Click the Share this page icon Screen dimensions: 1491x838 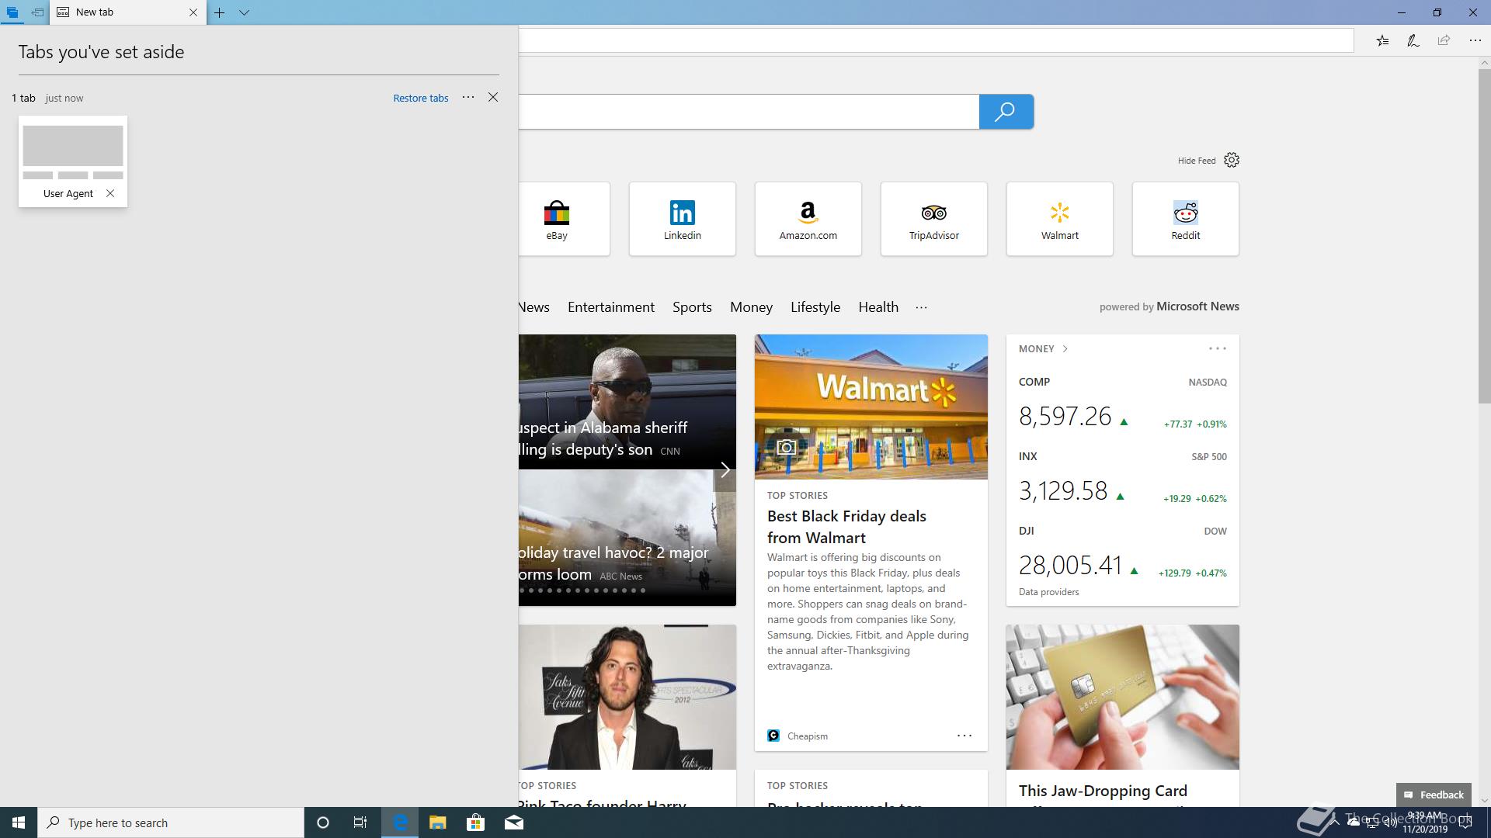(1444, 40)
